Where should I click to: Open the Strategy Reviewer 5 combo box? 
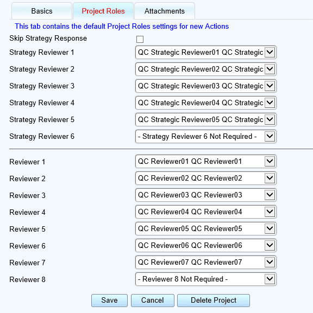206,119
